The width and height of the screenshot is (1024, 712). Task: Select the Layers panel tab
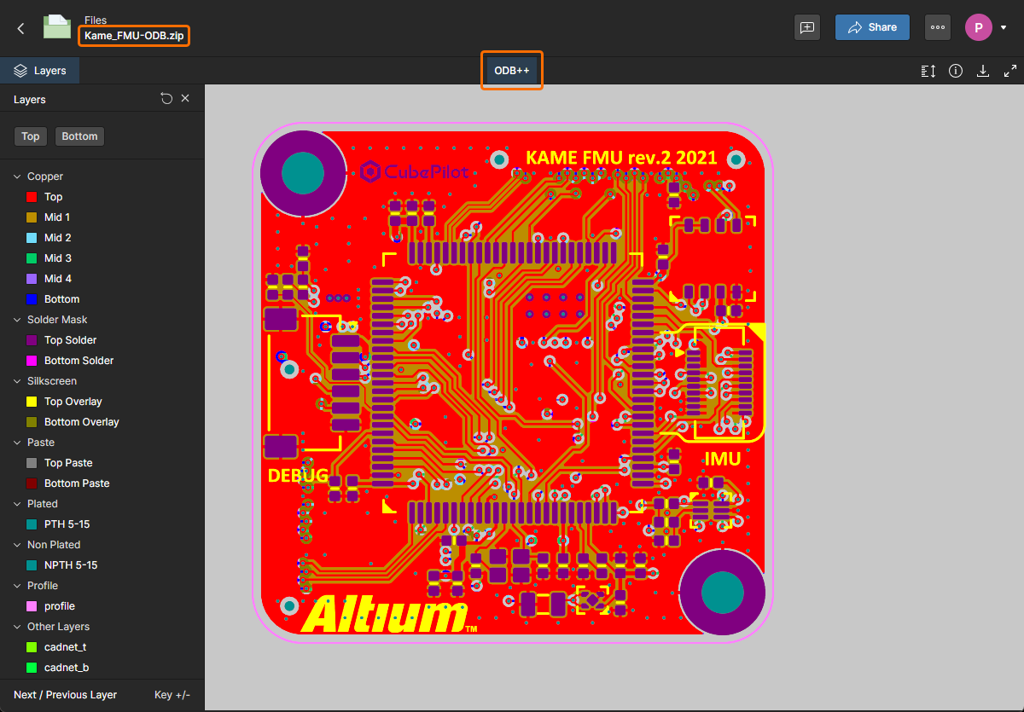(x=40, y=71)
